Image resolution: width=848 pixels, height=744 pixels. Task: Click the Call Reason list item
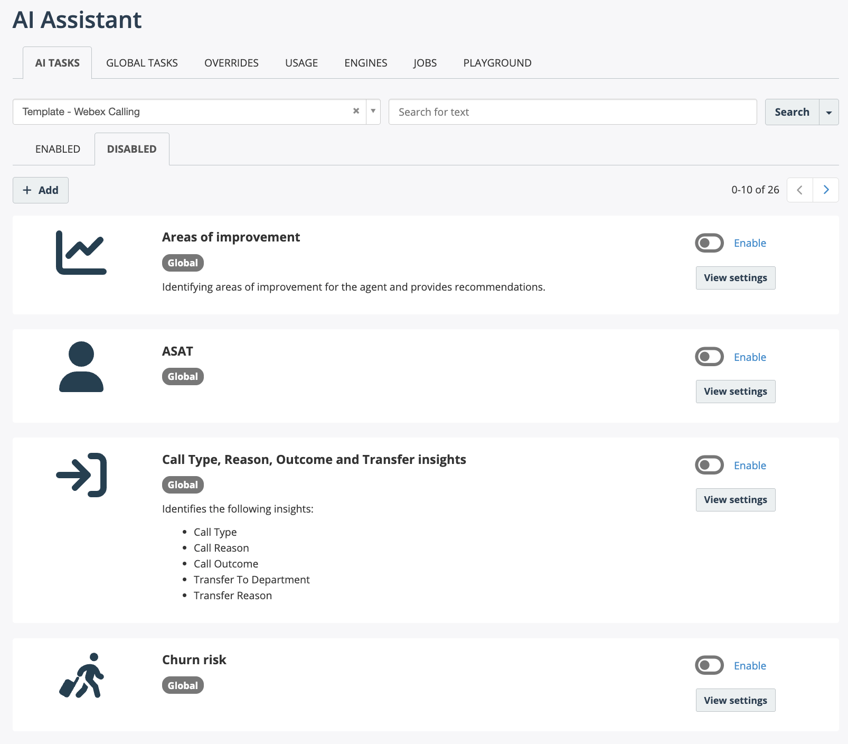point(221,548)
